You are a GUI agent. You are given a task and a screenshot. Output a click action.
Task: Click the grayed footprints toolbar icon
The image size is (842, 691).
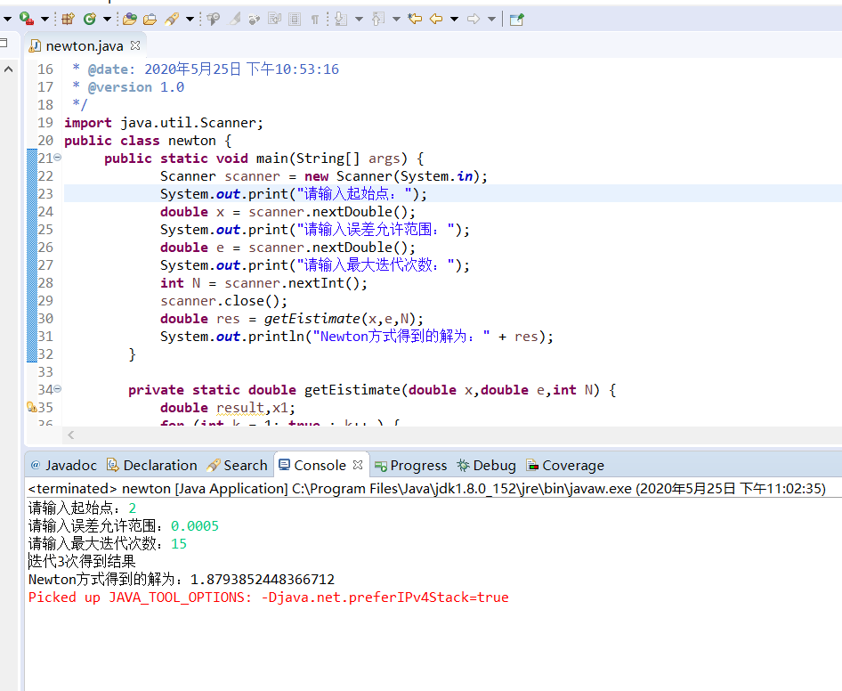coord(254,20)
